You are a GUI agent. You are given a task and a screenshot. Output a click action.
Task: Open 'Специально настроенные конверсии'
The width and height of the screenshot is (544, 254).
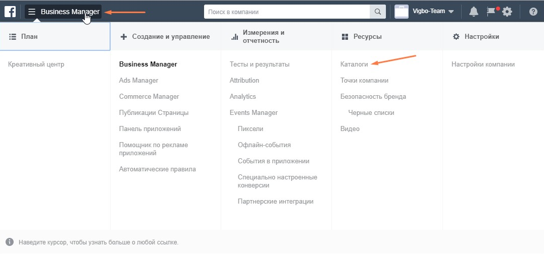click(x=277, y=181)
